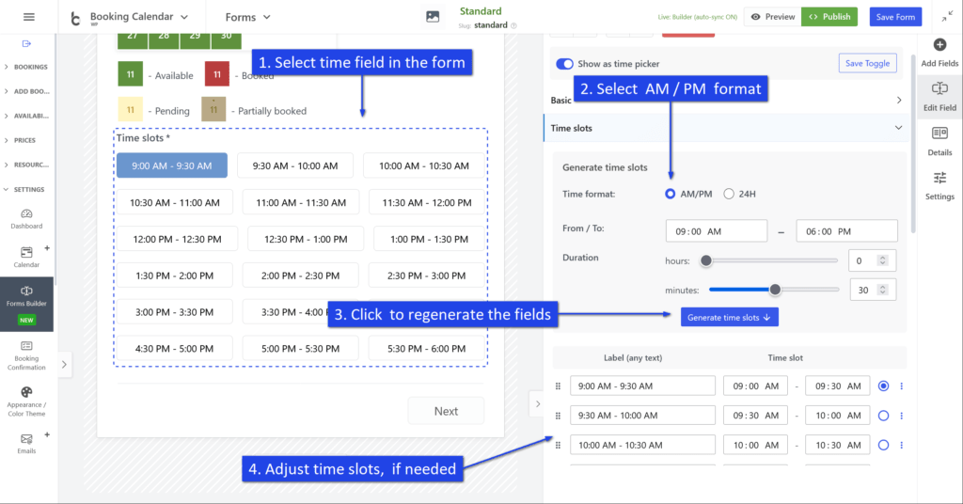This screenshot has width=963, height=504.
Task: Open the Booking Calendar dropdown
Action: pyautogui.click(x=139, y=17)
